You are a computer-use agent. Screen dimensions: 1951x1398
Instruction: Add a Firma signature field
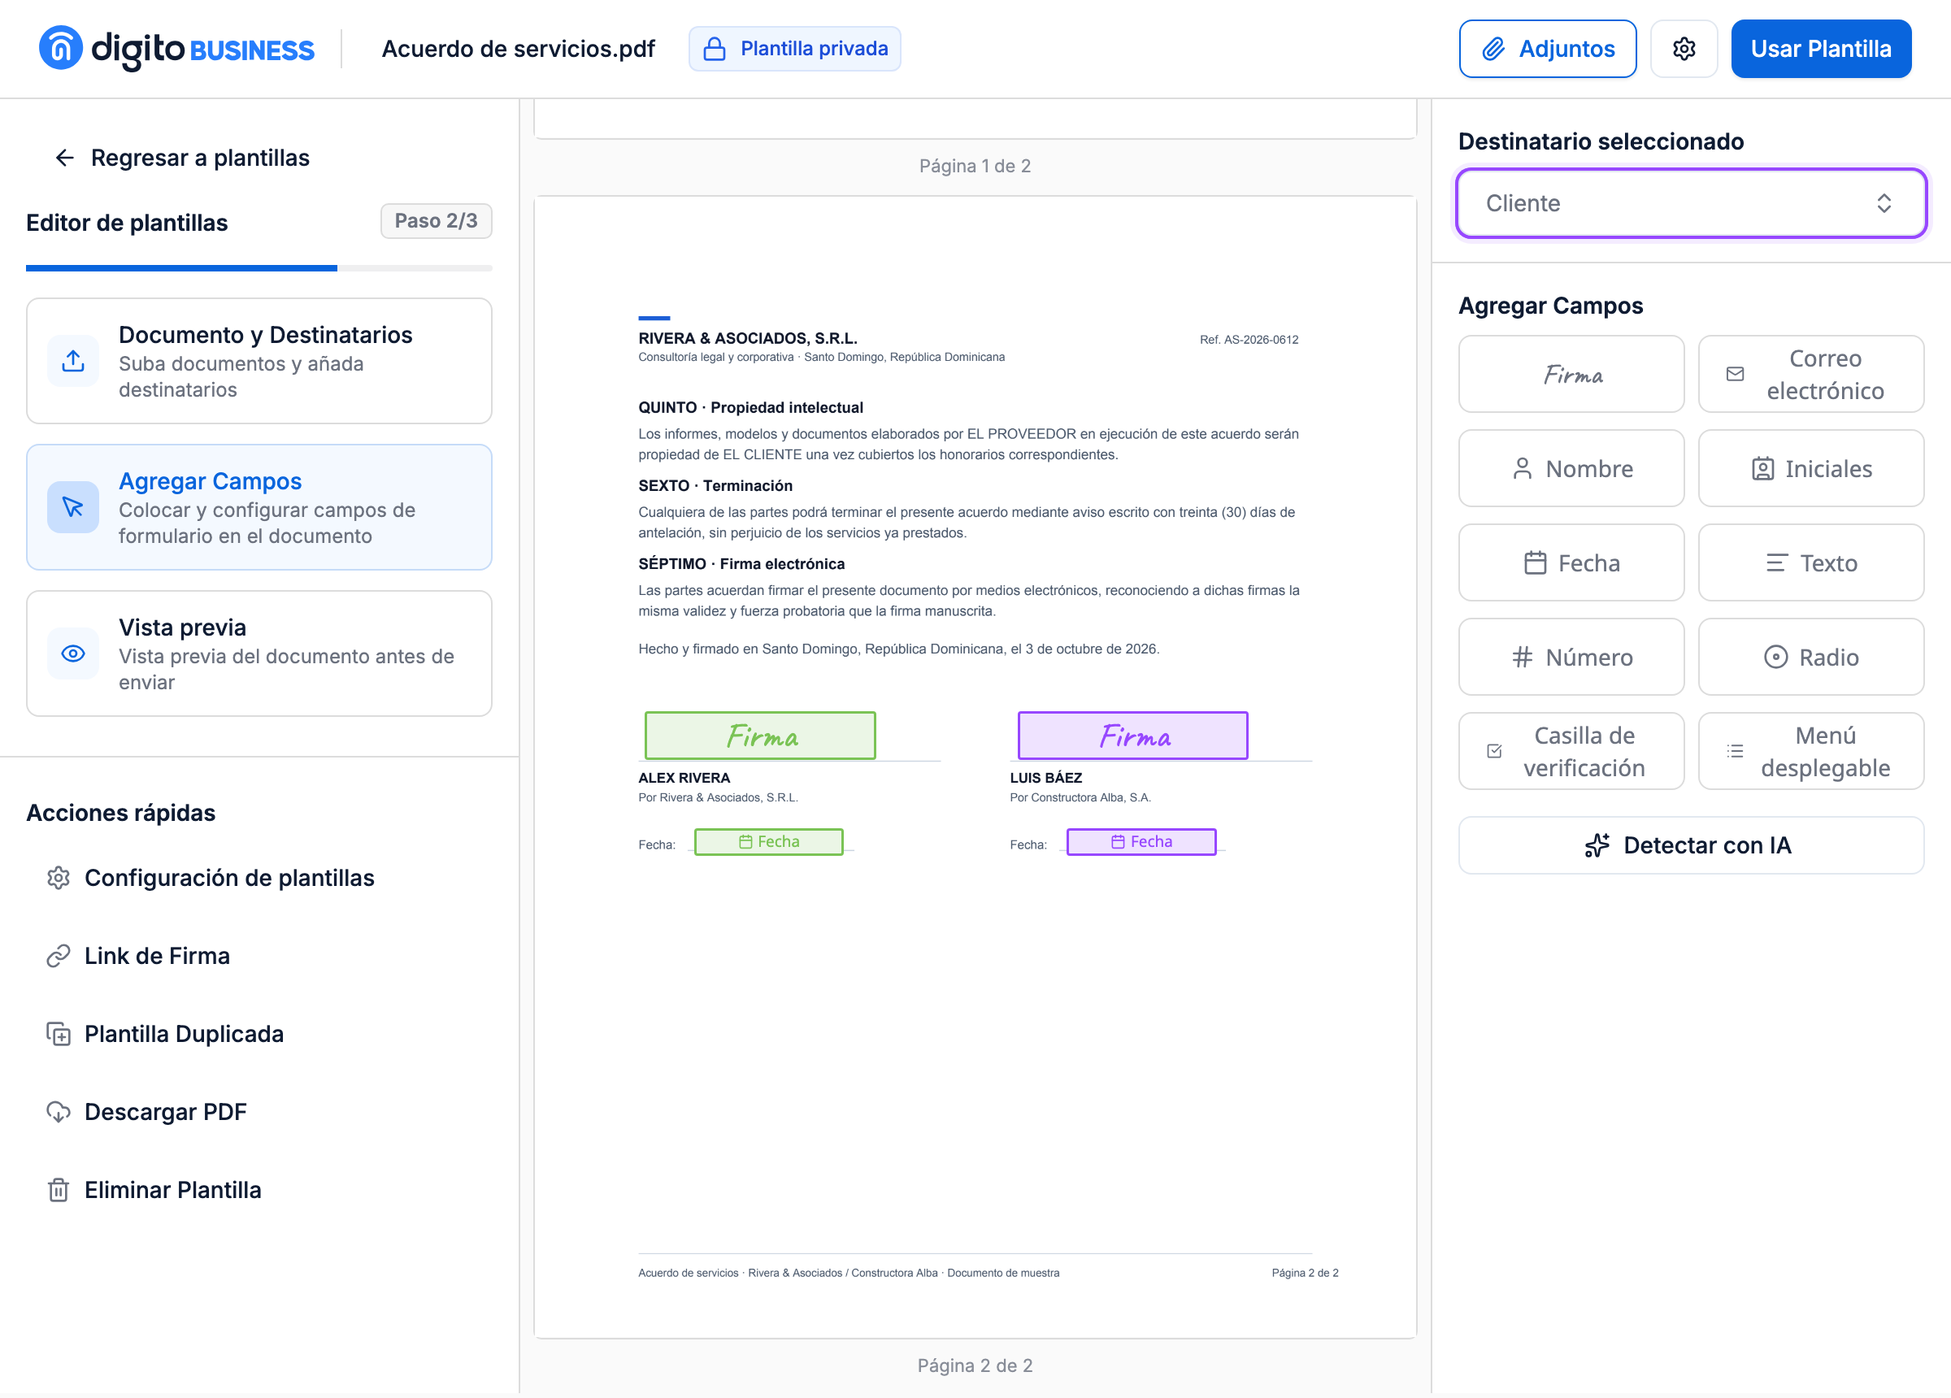tap(1571, 374)
